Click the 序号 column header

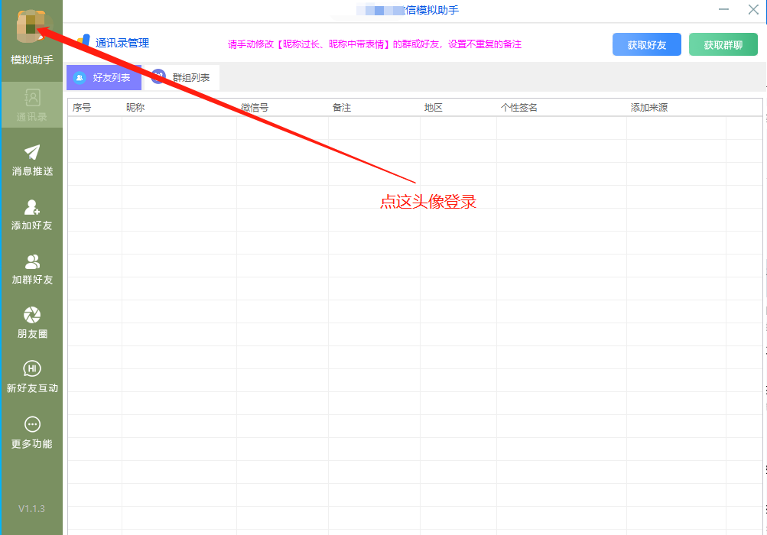tap(82, 108)
